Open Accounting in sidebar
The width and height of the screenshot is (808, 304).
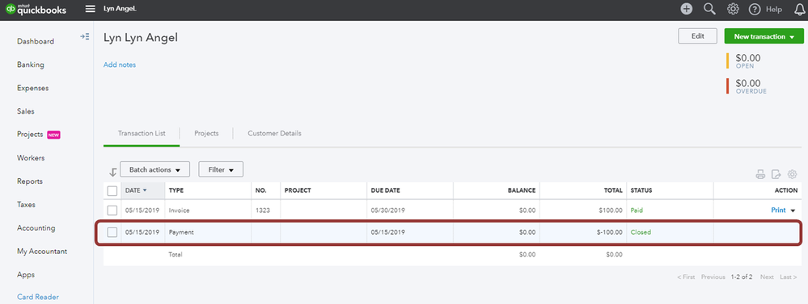36,228
